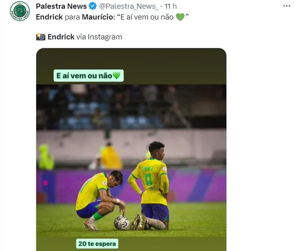
Task: Open the tweet via its 11 h timestamp
Action: (x=171, y=6)
